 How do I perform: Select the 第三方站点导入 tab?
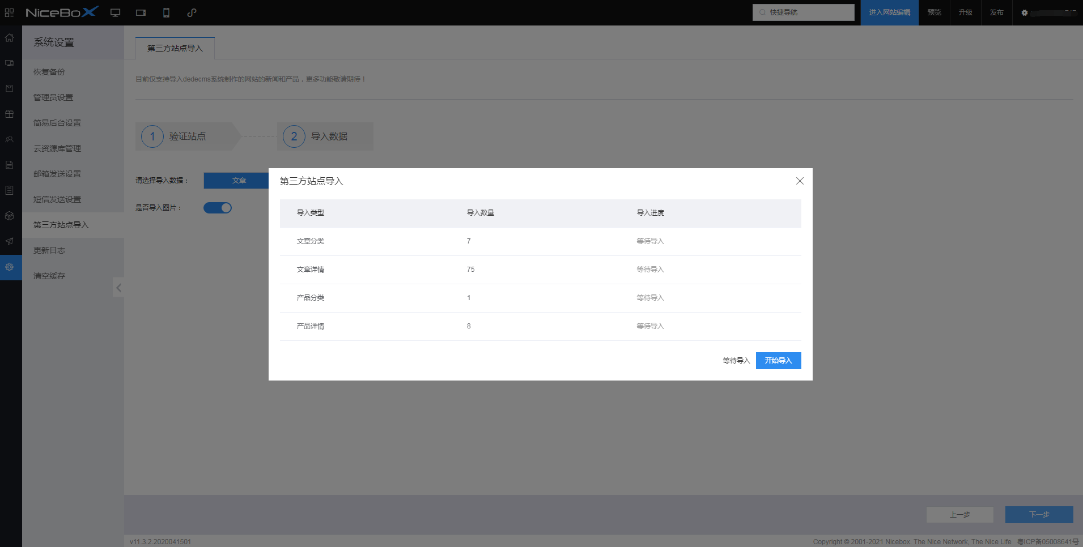[175, 48]
